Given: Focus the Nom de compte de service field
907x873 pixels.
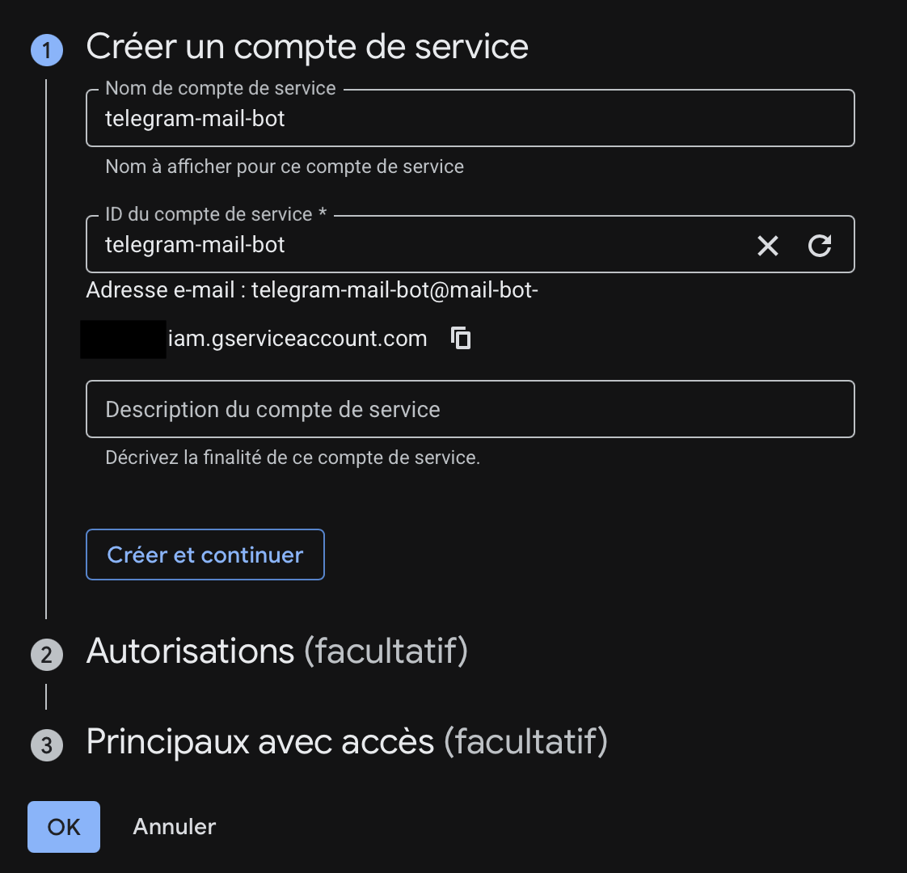Looking at the screenshot, I should (469, 119).
